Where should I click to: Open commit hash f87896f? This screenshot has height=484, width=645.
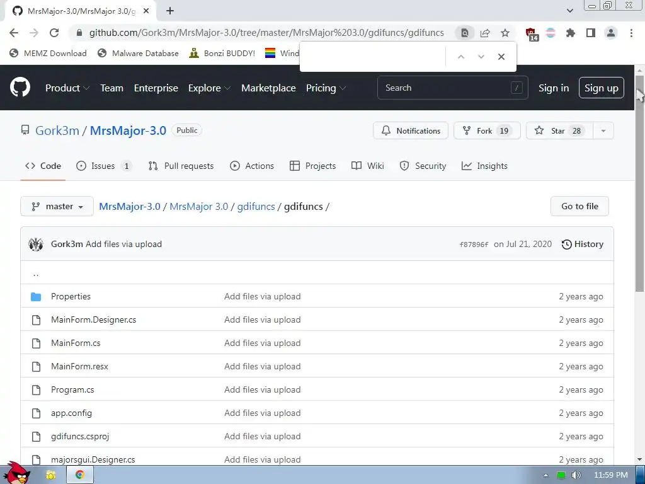coord(474,245)
